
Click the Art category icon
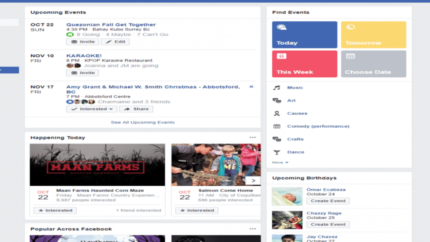[x=277, y=101]
